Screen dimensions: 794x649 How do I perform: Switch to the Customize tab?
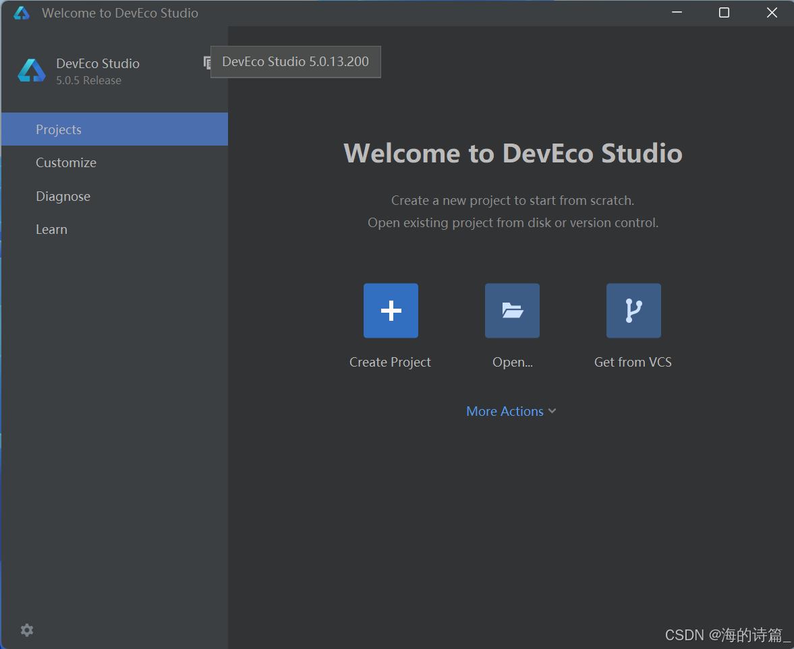115,163
